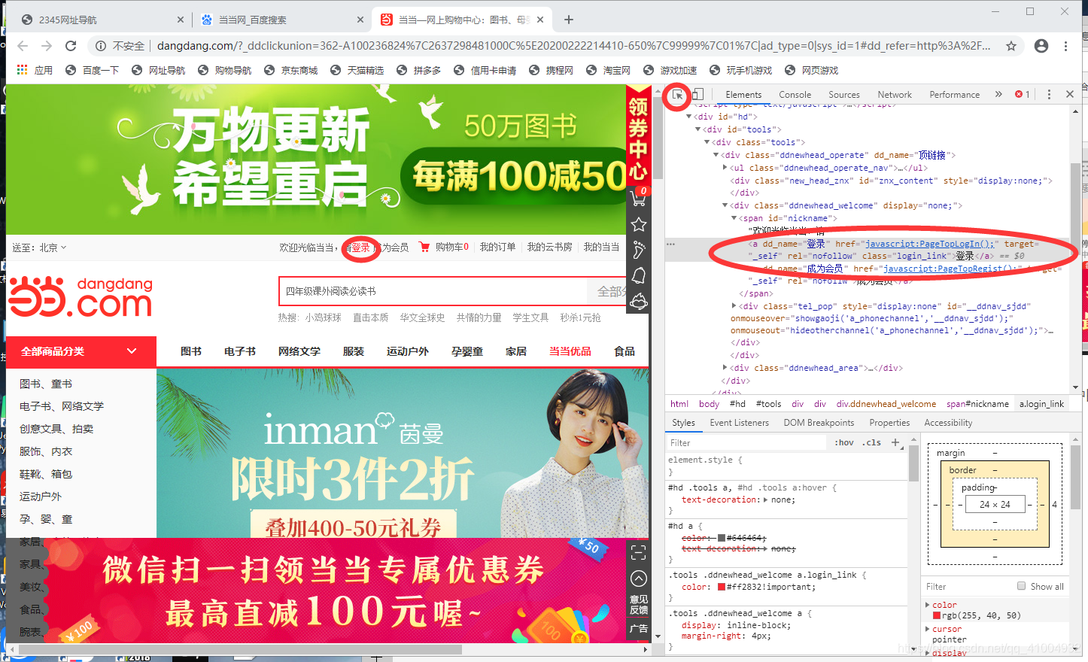Open the 我的云书房 link
This screenshot has height=662, width=1088.
[549, 247]
